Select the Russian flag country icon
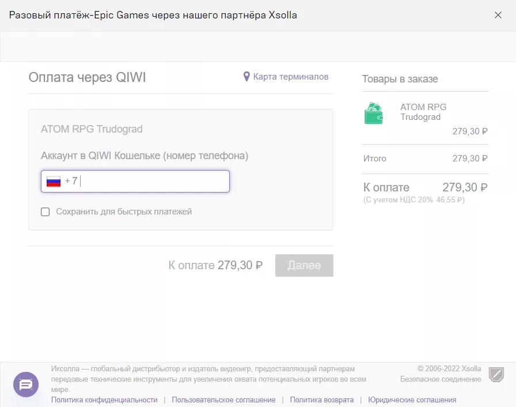Screen dimensions: 516x407 [x=54, y=182]
